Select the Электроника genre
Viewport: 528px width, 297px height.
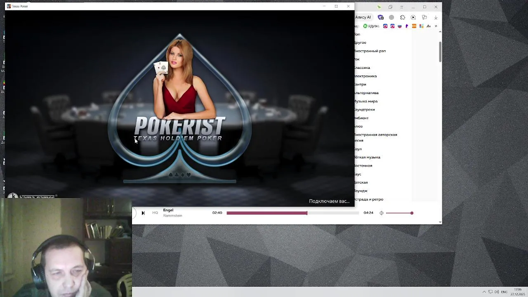pyautogui.click(x=366, y=76)
